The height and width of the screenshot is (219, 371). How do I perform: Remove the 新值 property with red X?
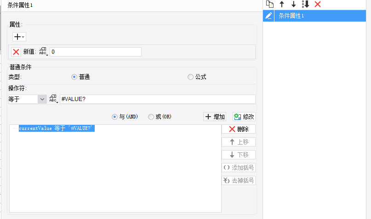point(16,52)
